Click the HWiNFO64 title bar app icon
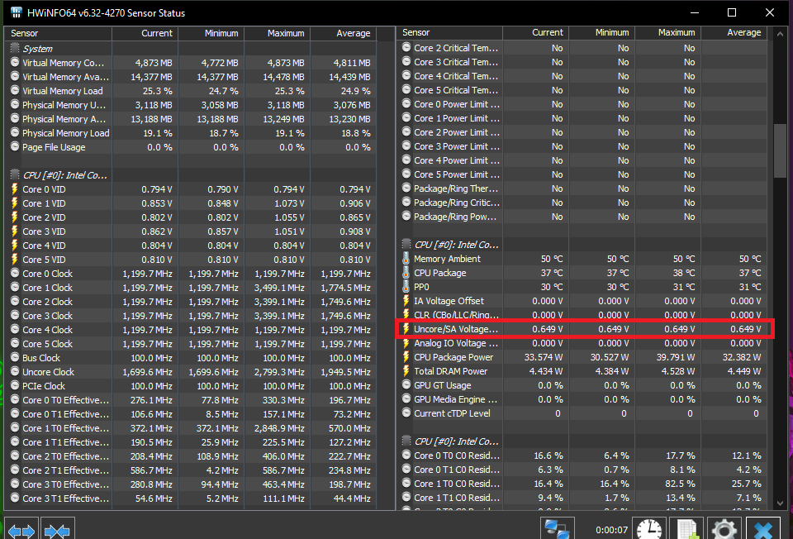 [x=17, y=12]
